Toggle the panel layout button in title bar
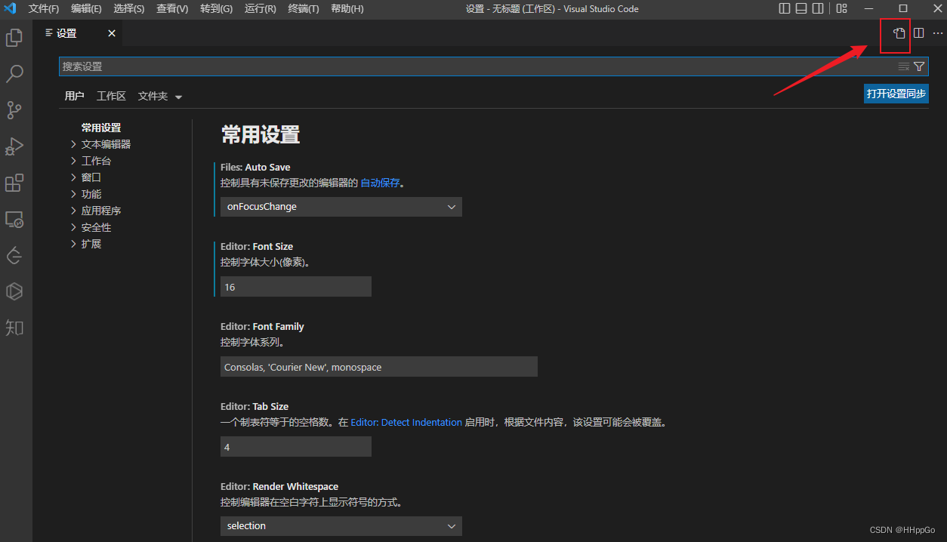The image size is (947, 542). point(802,9)
